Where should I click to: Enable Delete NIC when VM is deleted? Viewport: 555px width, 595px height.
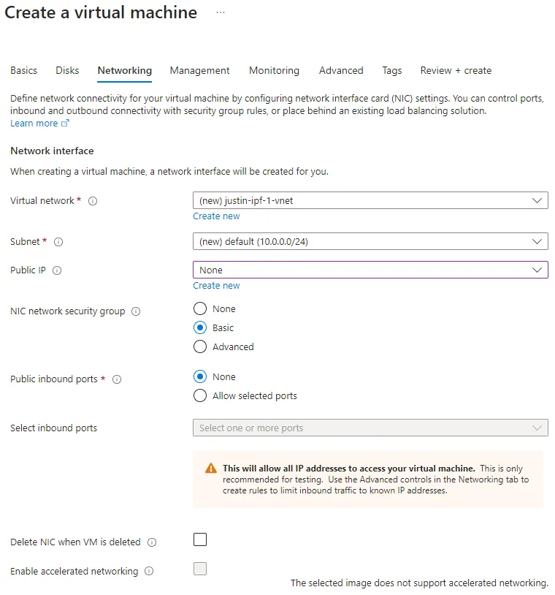200,539
